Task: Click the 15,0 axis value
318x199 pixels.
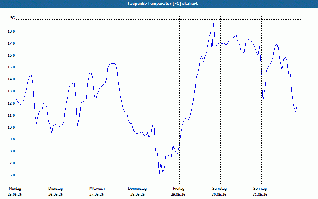Action: (x=12, y=67)
